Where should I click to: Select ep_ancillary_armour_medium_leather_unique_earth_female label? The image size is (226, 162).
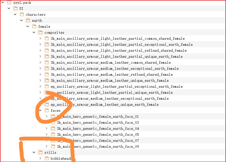pos(104,104)
